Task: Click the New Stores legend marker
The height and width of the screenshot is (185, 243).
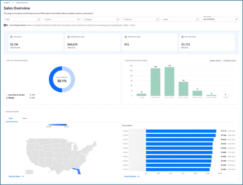Action: (210, 60)
